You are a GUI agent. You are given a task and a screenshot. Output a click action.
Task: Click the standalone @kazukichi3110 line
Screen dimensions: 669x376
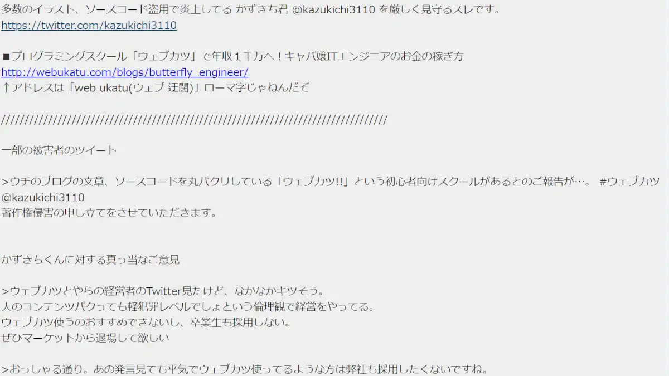click(43, 198)
